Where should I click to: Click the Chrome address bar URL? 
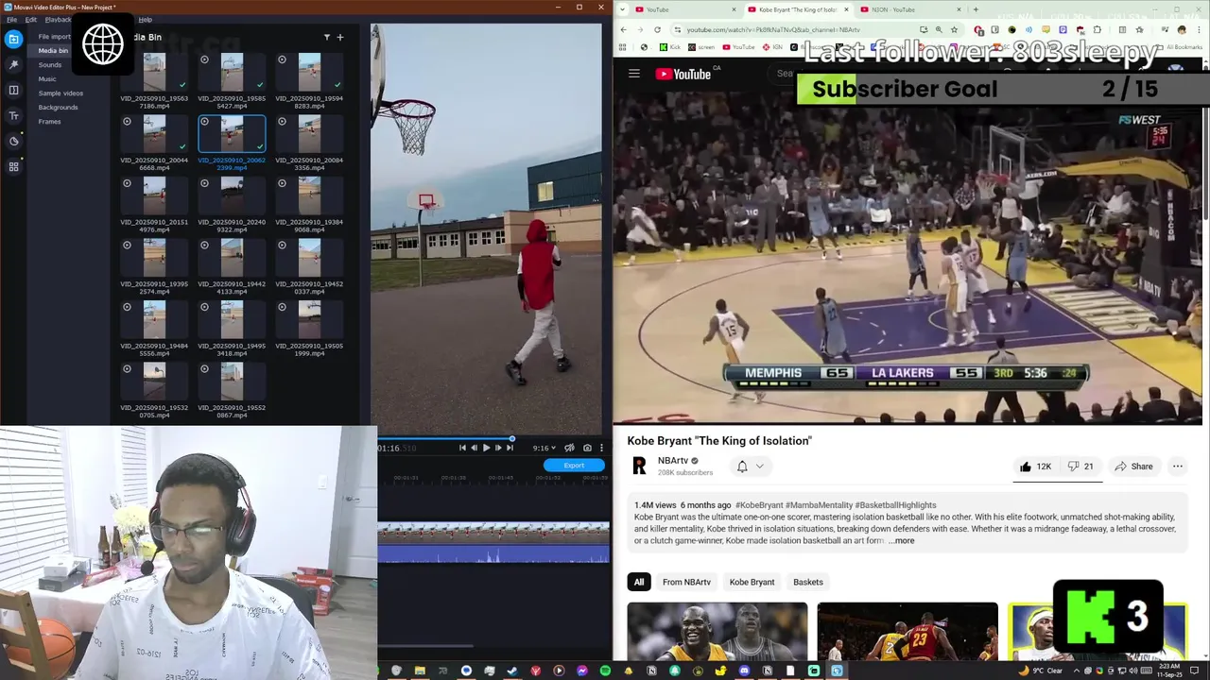(x=773, y=29)
